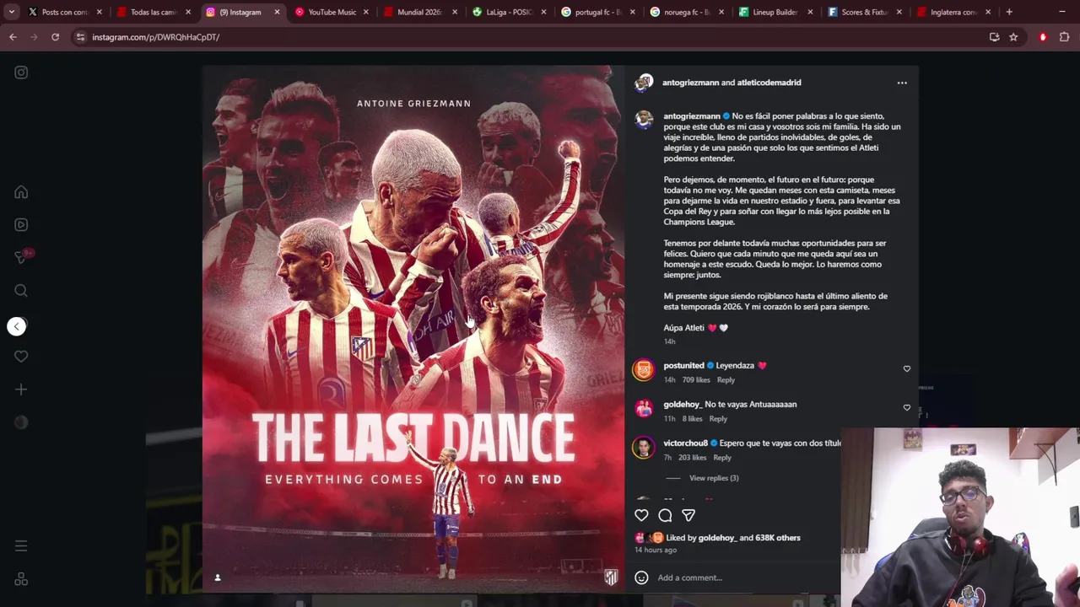The height and width of the screenshot is (607, 1080).
Task: Go to Home in the Instagram sidebar
Action: tap(21, 192)
